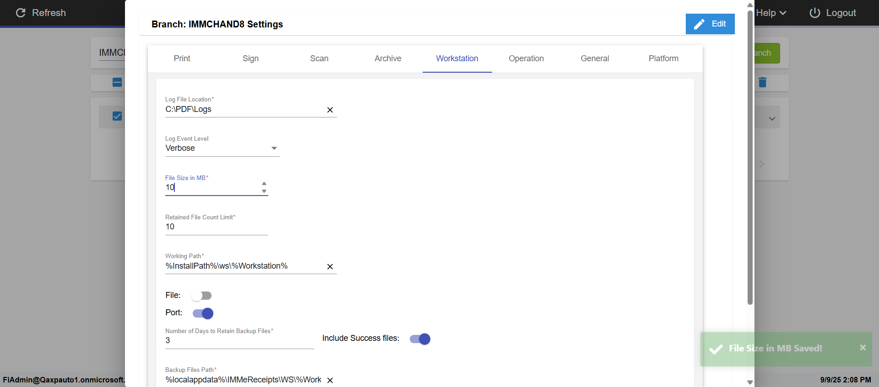
Task: Click the trash delete icon
Action: click(x=762, y=82)
